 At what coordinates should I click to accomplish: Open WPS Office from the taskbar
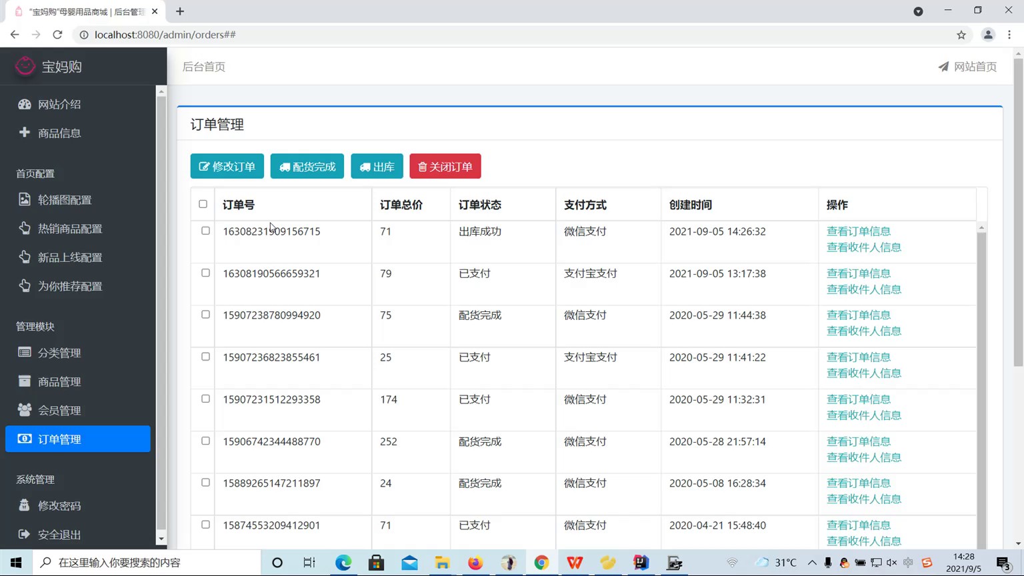click(575, 563)
